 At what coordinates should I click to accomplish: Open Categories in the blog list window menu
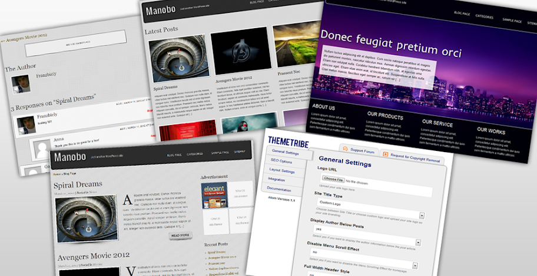tap(194, 154)
